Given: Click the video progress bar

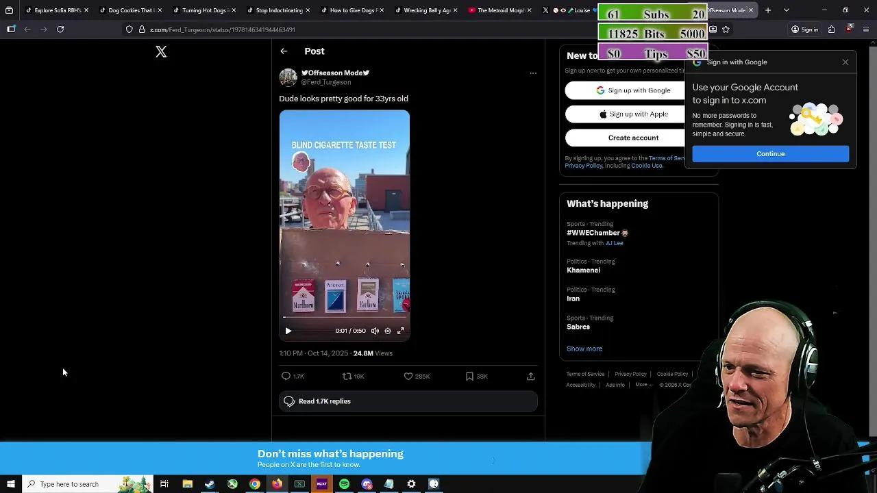Looking at the screenshot, I should pyautogui.click(x=345, y=317).
